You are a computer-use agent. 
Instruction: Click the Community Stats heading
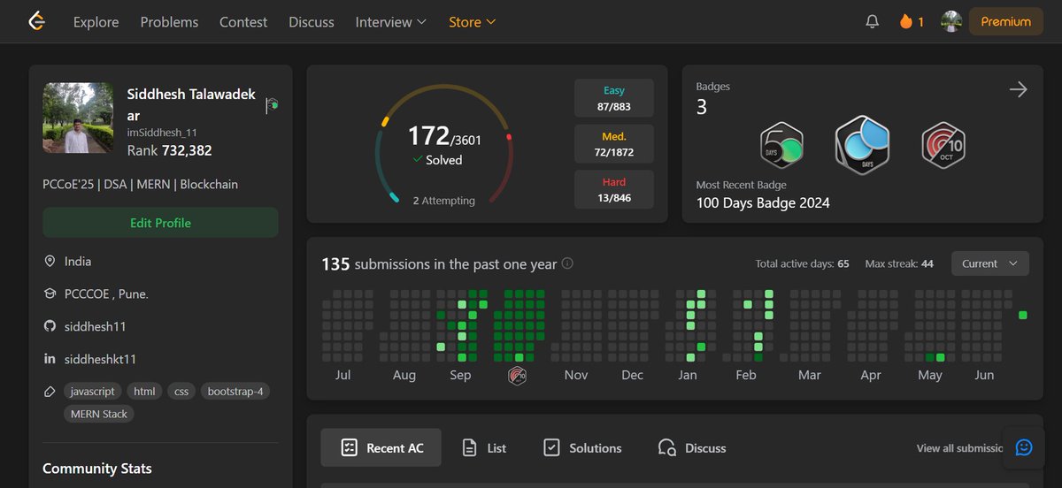(x=97, y=469)
